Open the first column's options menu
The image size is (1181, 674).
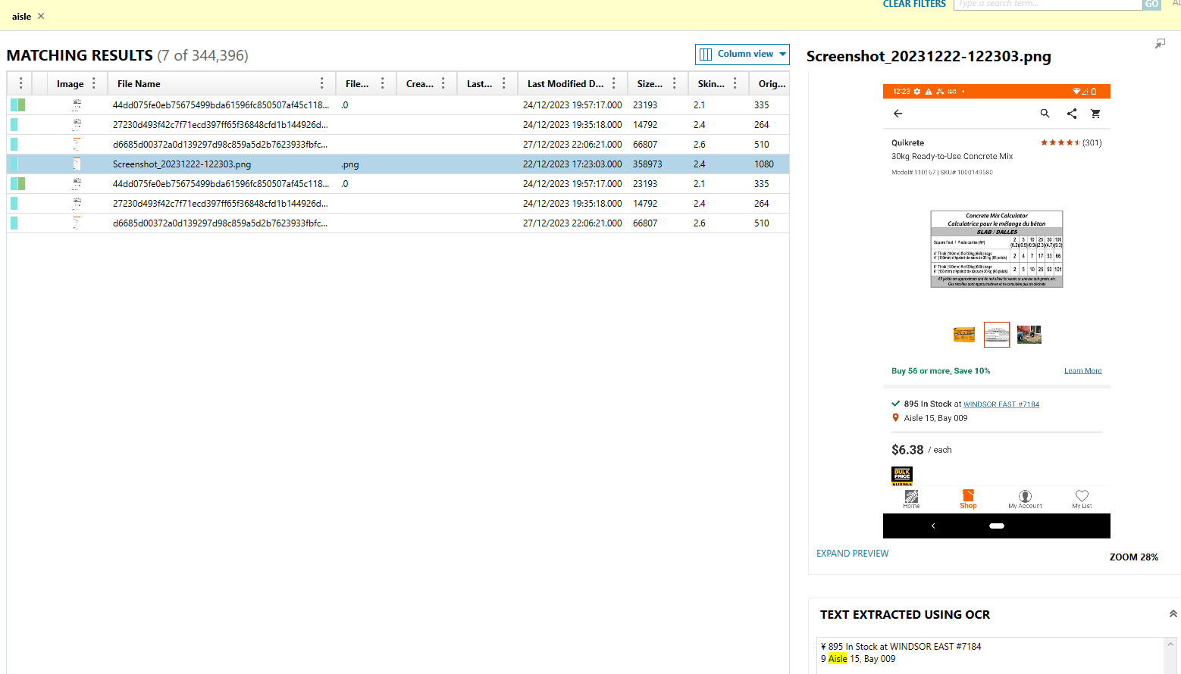(x=20, y=83)
